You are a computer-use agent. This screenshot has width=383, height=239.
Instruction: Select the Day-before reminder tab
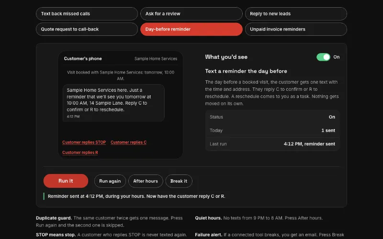191,29
